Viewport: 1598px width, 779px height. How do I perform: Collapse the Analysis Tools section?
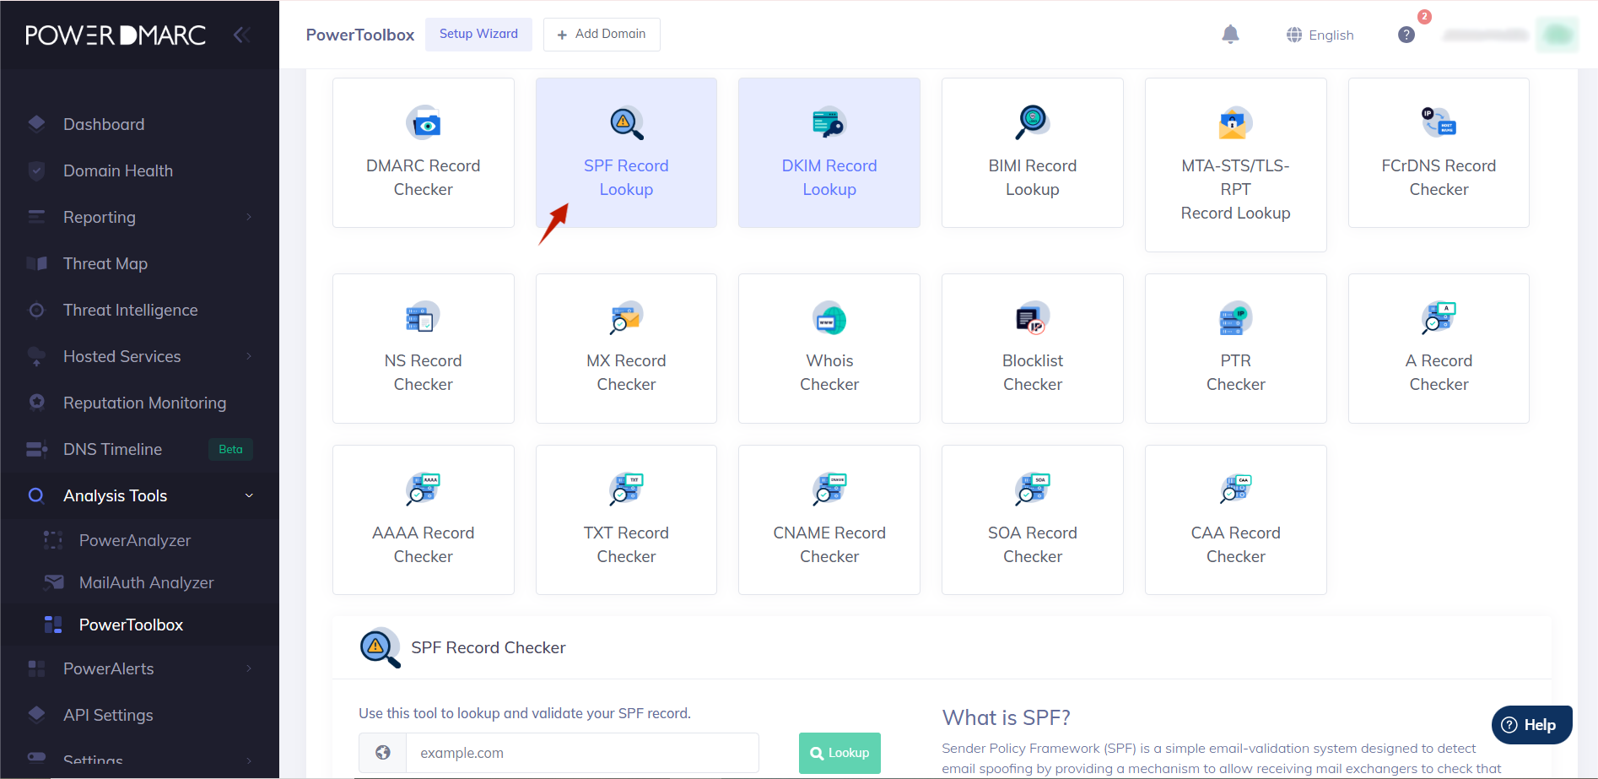(249, 495)
